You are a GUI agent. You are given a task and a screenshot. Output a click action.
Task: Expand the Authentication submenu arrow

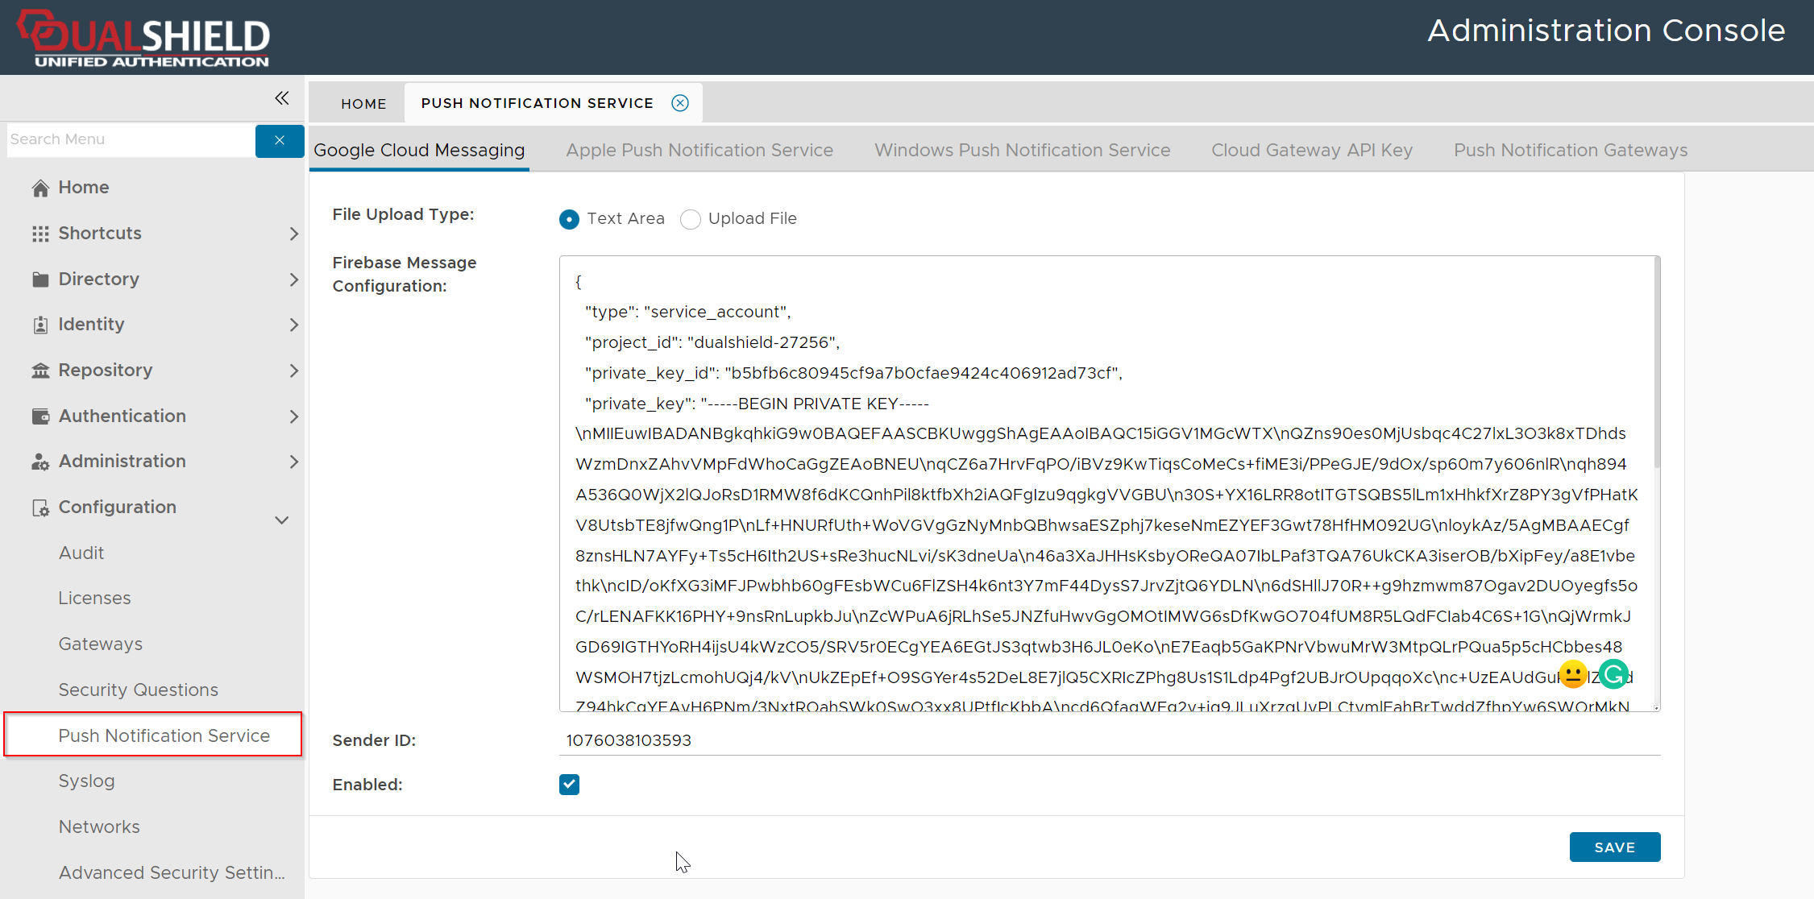point(293,416)
